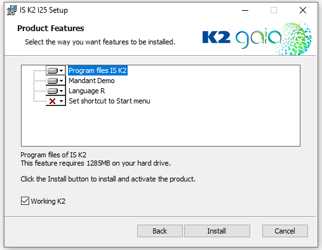322x250 pixels.
Task: Click the drive icon for Program files IS K2
Action: [x=53, y=70]
